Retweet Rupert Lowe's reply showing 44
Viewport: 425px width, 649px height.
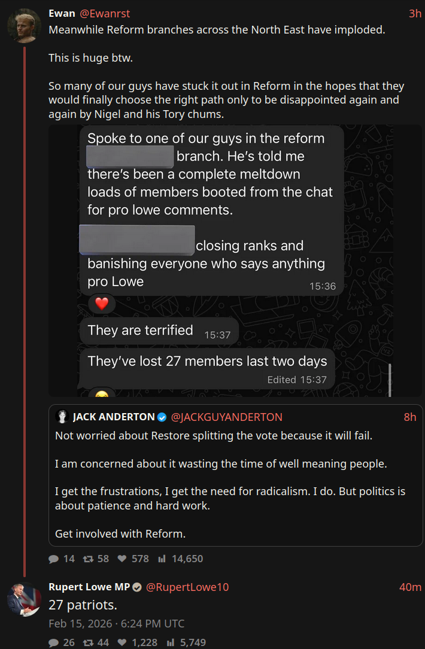(88, 642)
